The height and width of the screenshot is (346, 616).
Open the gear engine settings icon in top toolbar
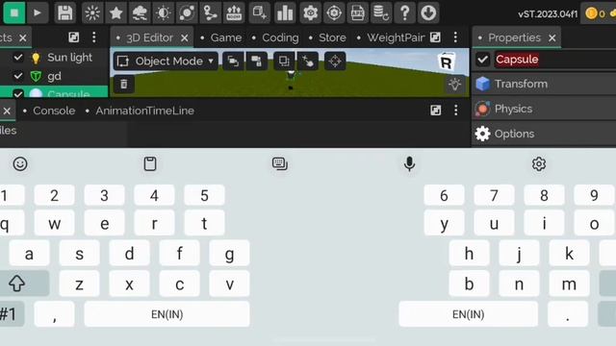pyautogui.click(x=310, y=12)
